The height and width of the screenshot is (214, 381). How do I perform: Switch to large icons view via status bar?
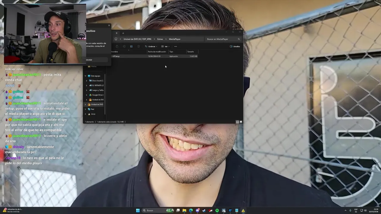click(241, 122)
